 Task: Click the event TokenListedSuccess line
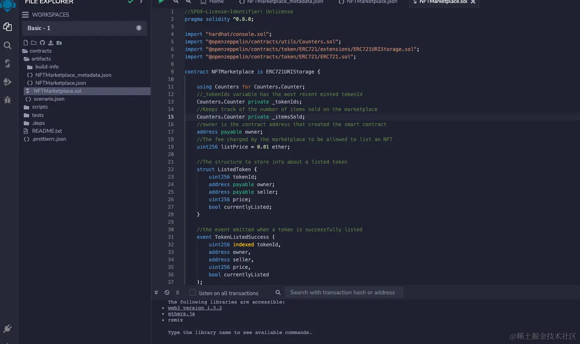236,237
